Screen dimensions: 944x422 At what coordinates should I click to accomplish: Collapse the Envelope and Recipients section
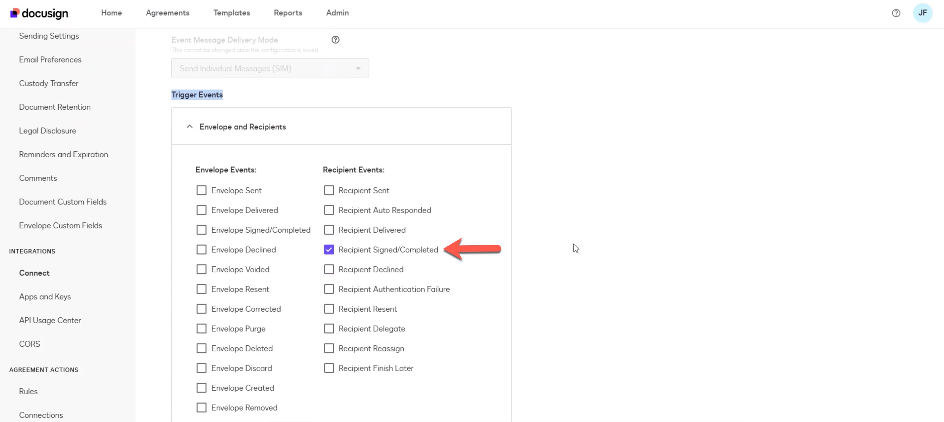pyautogui.click(x=190, y=127)
